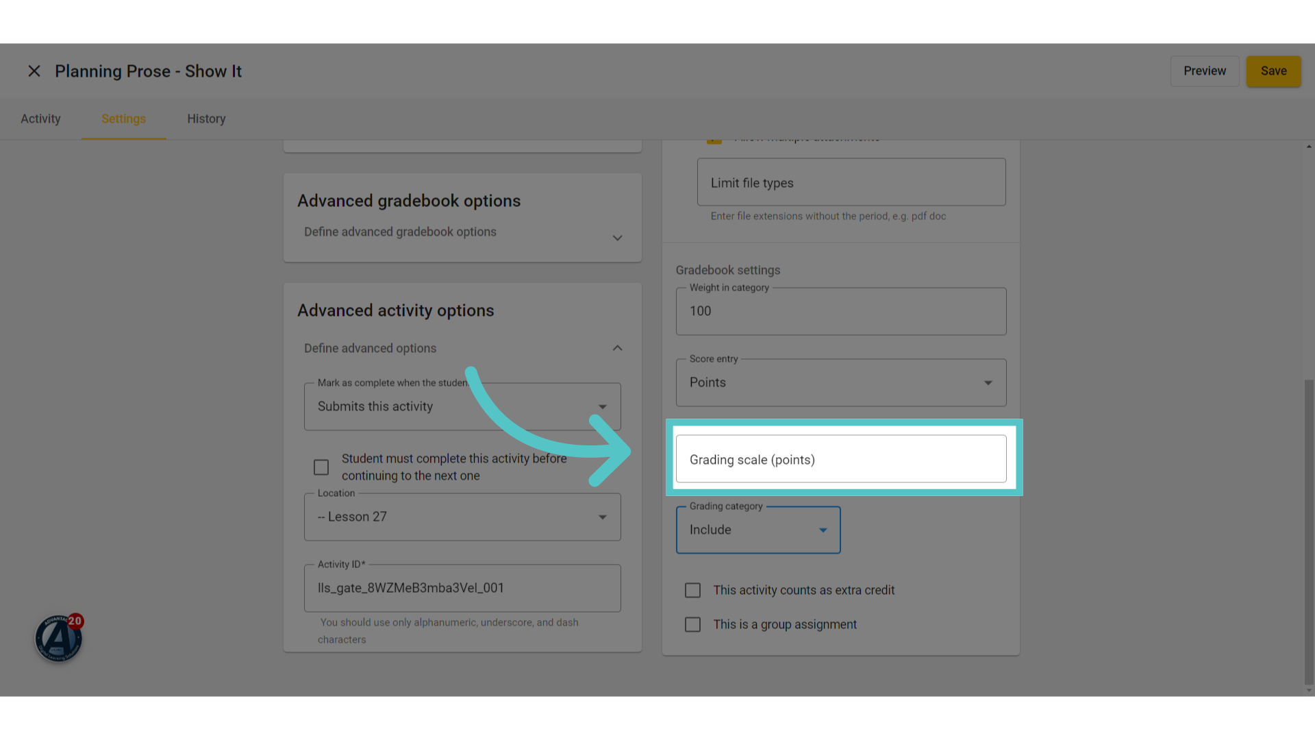Open the Score entry Points dropdown arrow
The image size is (1315, 740).
click(988, 383)
